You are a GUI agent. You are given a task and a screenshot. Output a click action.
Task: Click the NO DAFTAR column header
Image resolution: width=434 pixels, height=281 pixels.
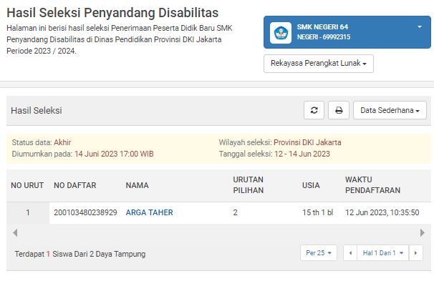pos(74,185)
